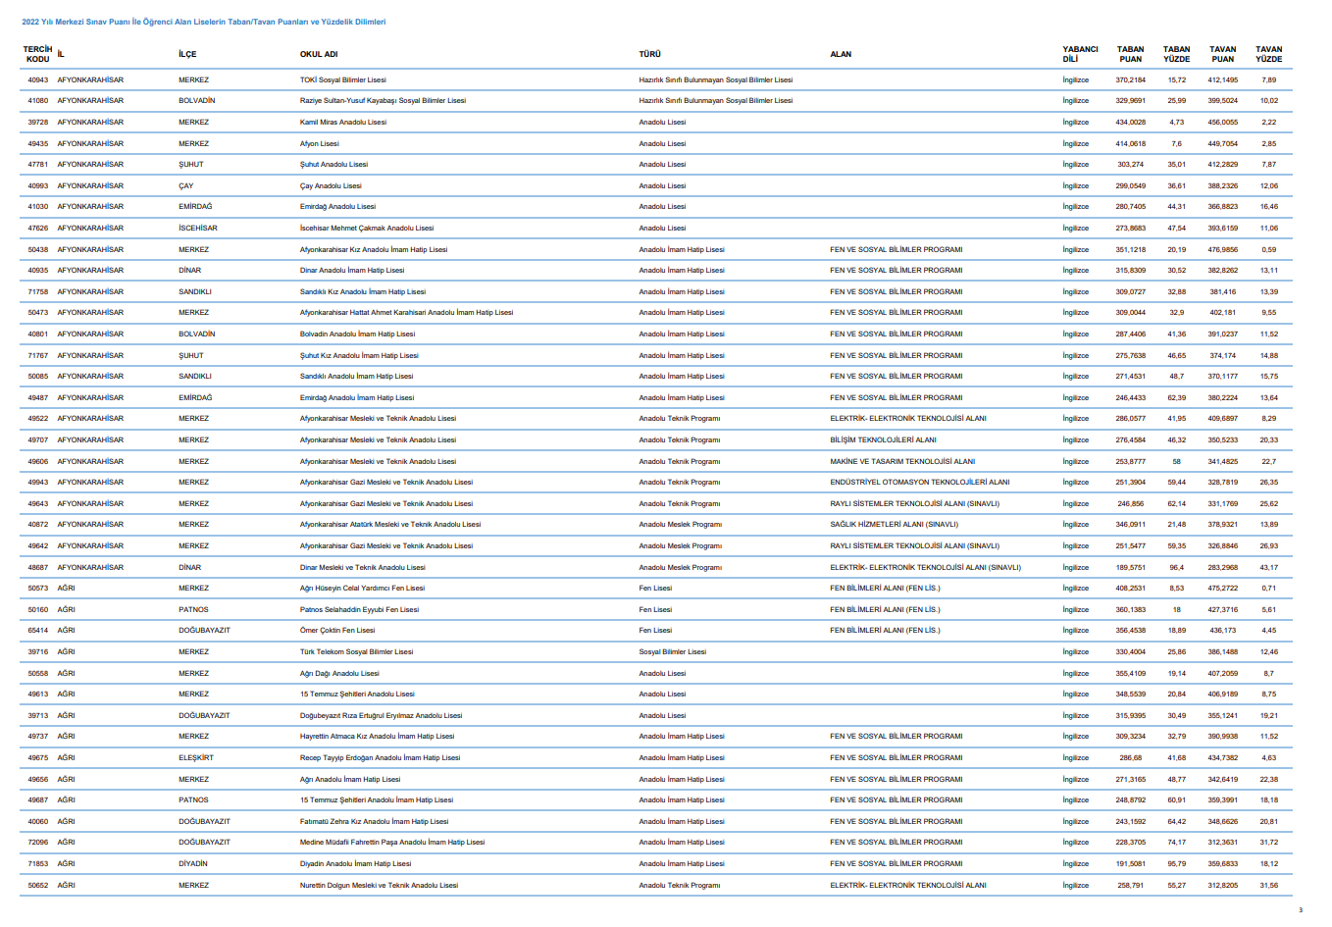Select Ömer Çoktin Fen Lisesi entry

tap(337, 631)
